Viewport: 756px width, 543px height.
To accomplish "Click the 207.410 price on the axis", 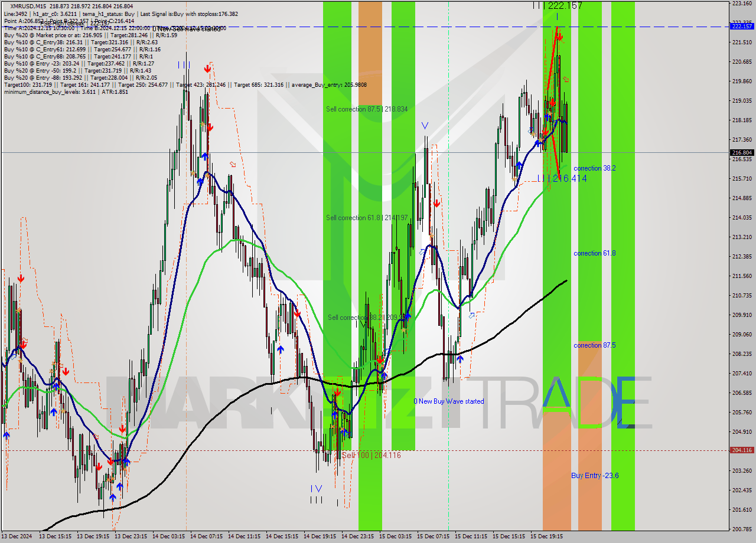I will [x=742, y=374].
